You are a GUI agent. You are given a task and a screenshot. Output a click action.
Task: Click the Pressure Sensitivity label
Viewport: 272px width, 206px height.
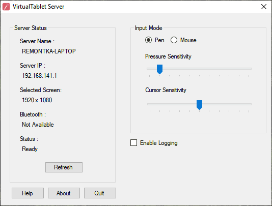(168, 56)
